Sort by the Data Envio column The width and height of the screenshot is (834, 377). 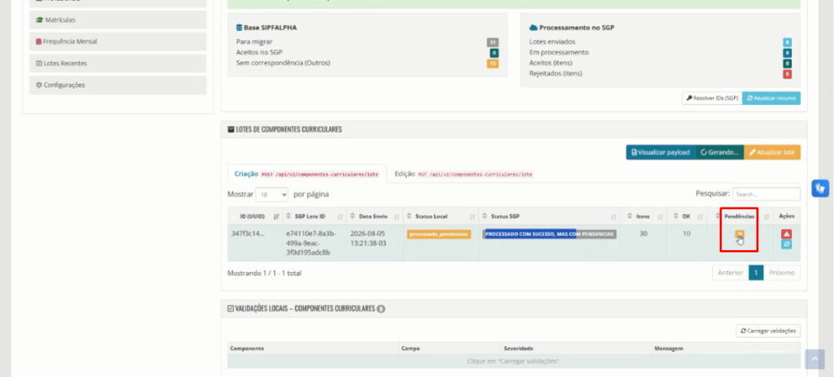(375, 217)
